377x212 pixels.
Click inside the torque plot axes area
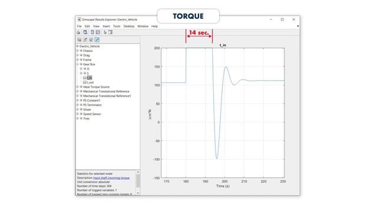pyautogui.click(x=223, y=113)
